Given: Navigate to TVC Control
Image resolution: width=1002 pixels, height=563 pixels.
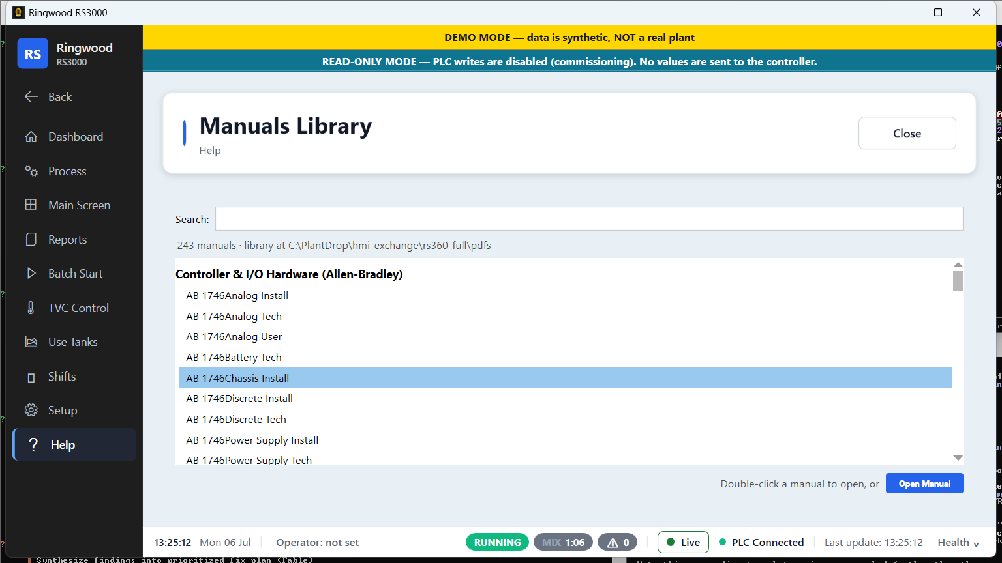Looking at the screenshot, I should click(74, 308).
